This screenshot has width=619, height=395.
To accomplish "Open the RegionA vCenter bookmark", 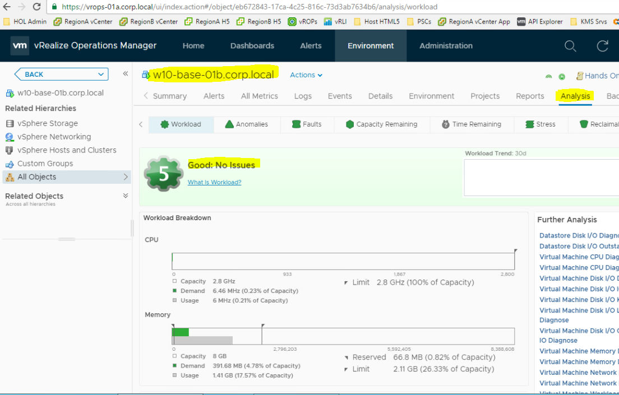I will coord(83,22).
